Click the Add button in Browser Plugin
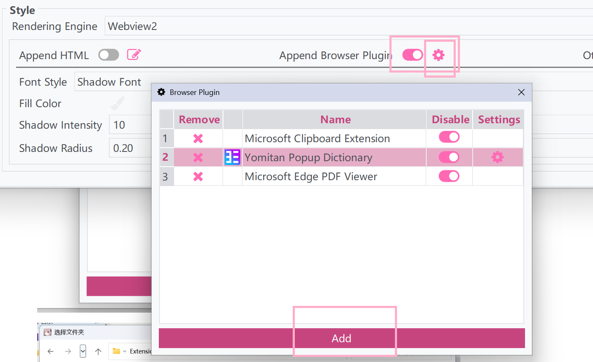This screenshot has width=593, height=362. coord(342,338)
